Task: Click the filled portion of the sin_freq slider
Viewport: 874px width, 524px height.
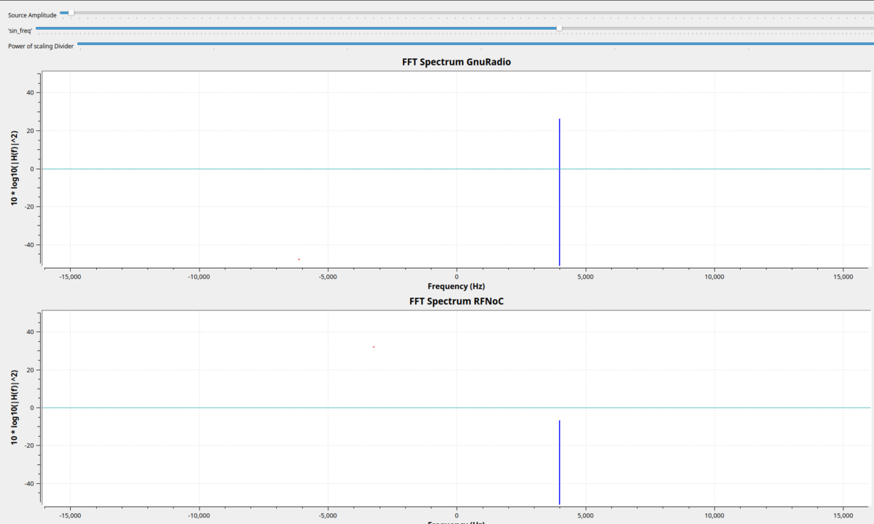Action: coord(291,28)
